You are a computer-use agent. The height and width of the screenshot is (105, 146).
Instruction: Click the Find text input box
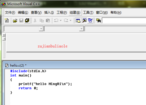click(124, 21)
